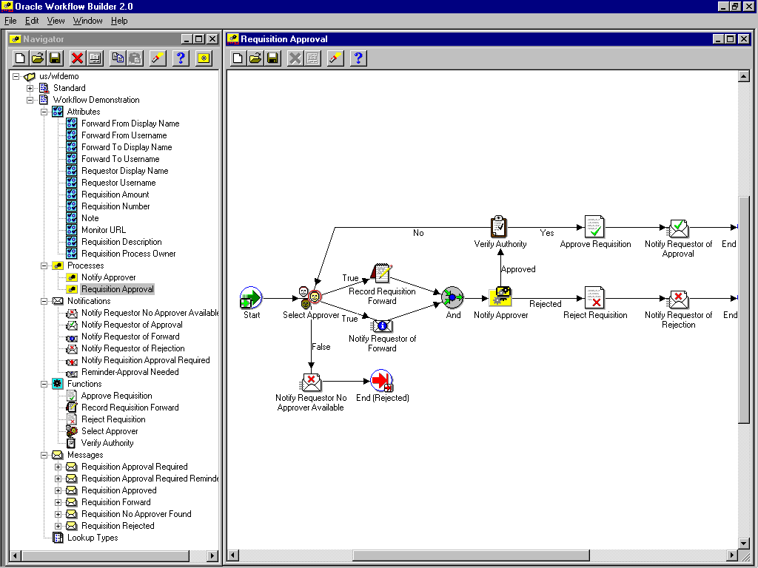Click the Paste icon in Navigator toolbar
The image size is (758, 568).
(x=135, y=58)
